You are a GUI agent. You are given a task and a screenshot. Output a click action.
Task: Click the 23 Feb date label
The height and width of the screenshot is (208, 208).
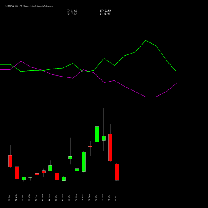(x=9, y=198)
